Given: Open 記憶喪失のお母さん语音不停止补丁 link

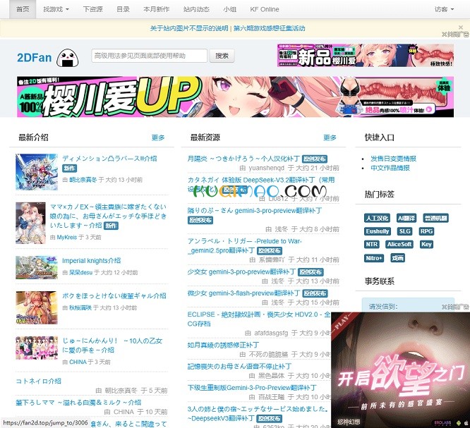Looking at the screenshot, I should (239, 366).
